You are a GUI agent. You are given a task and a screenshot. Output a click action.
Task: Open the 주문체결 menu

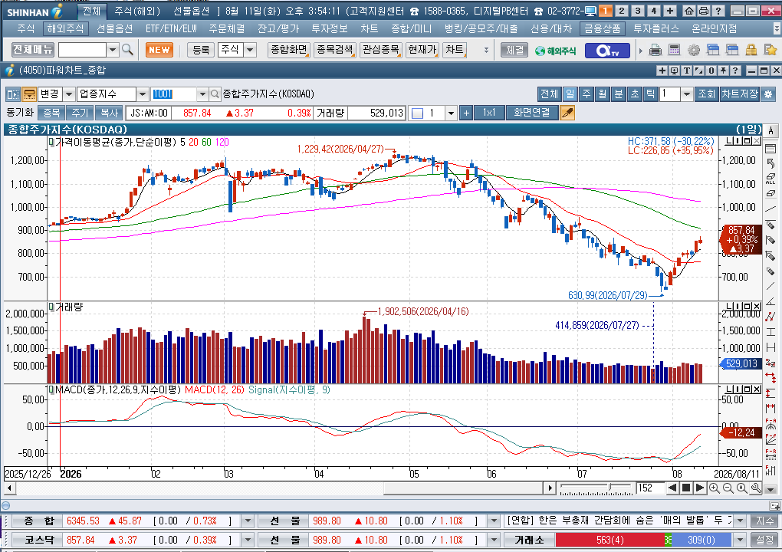tap(227, 29)
